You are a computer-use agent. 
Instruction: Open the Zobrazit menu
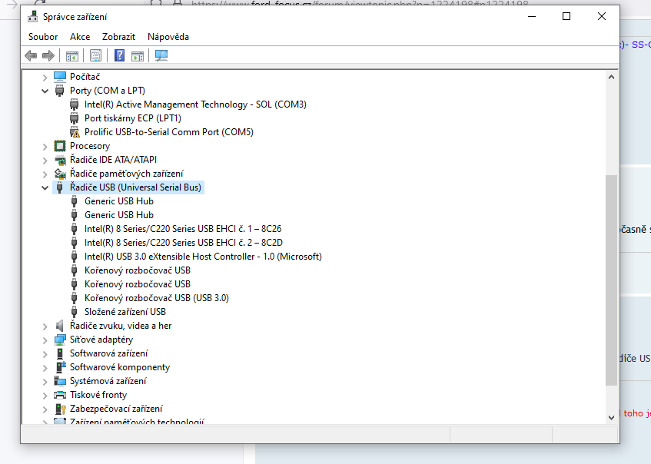(x=118, y=37)
